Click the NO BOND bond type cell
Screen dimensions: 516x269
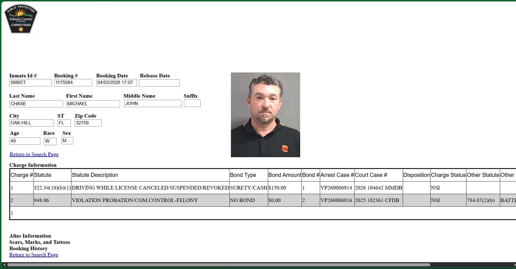[x=249, y=200]
